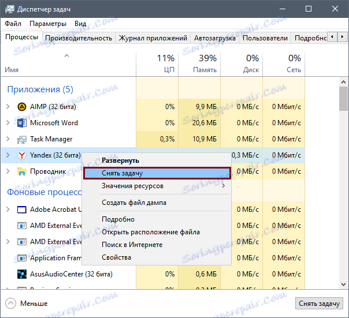
Task: Sort by the Память column header
Action: tap(199, 64)
